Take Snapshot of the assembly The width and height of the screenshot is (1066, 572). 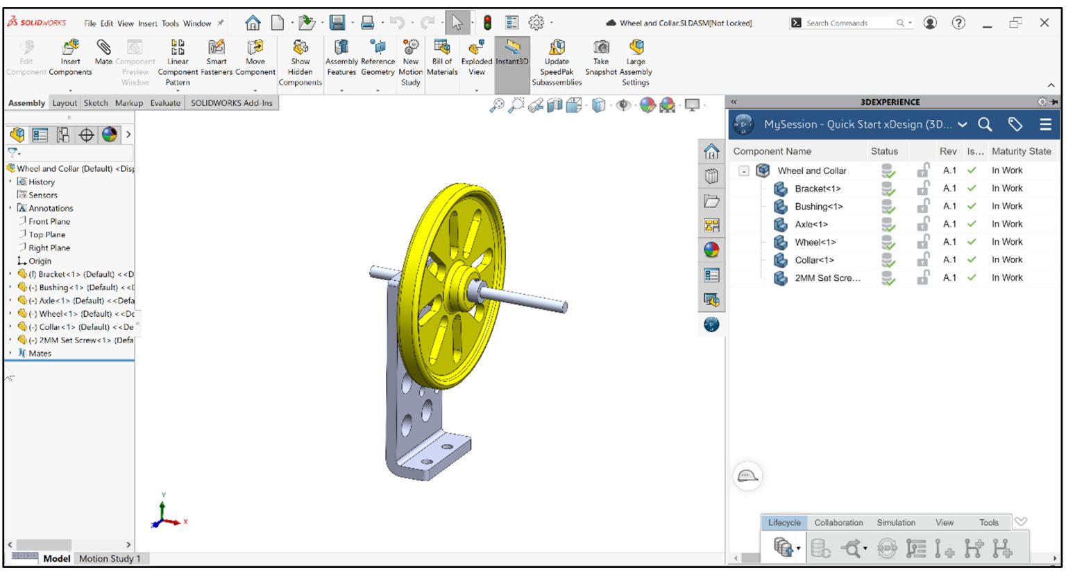point(600,55)
